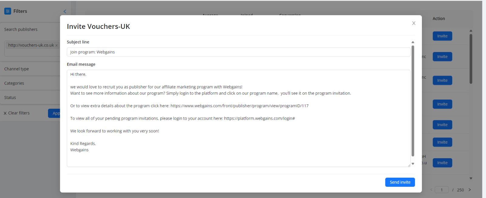Remove the vouchers-uk.co.uk search tag
Screen dimensions: 486x198
56,46
